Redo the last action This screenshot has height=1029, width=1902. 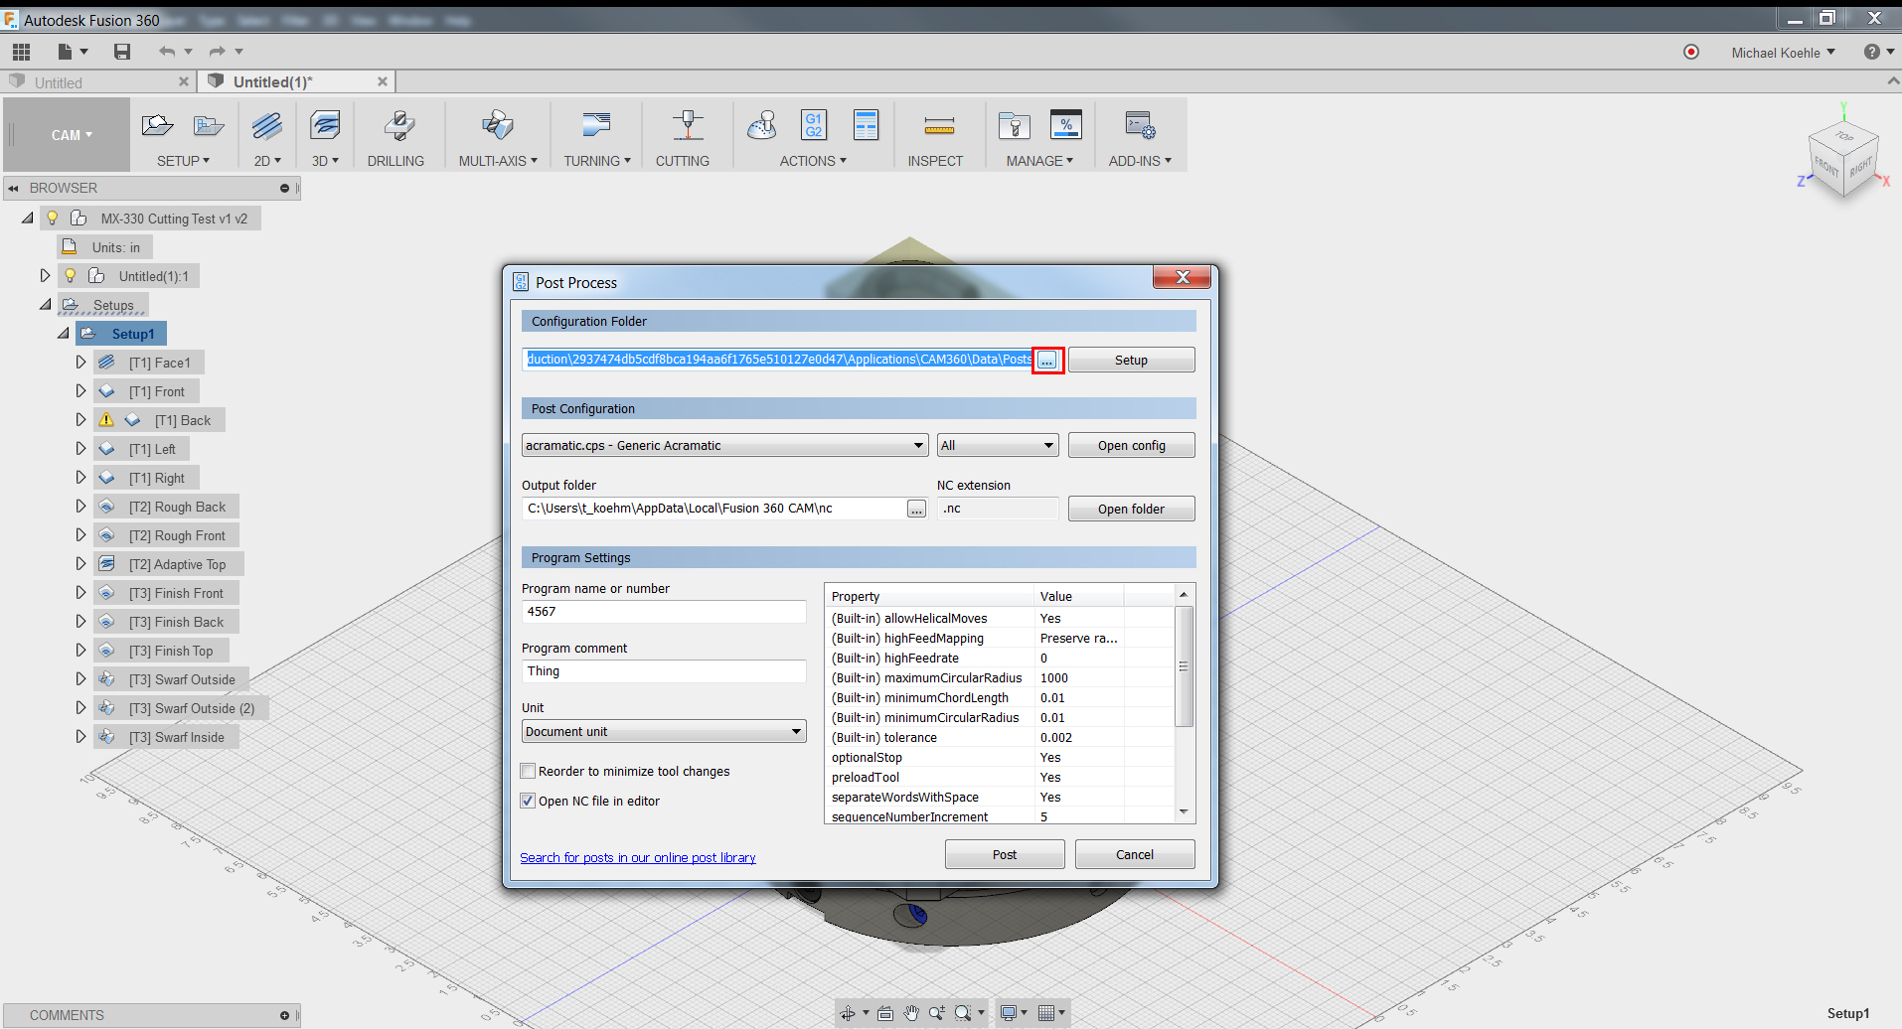[218, 52]
